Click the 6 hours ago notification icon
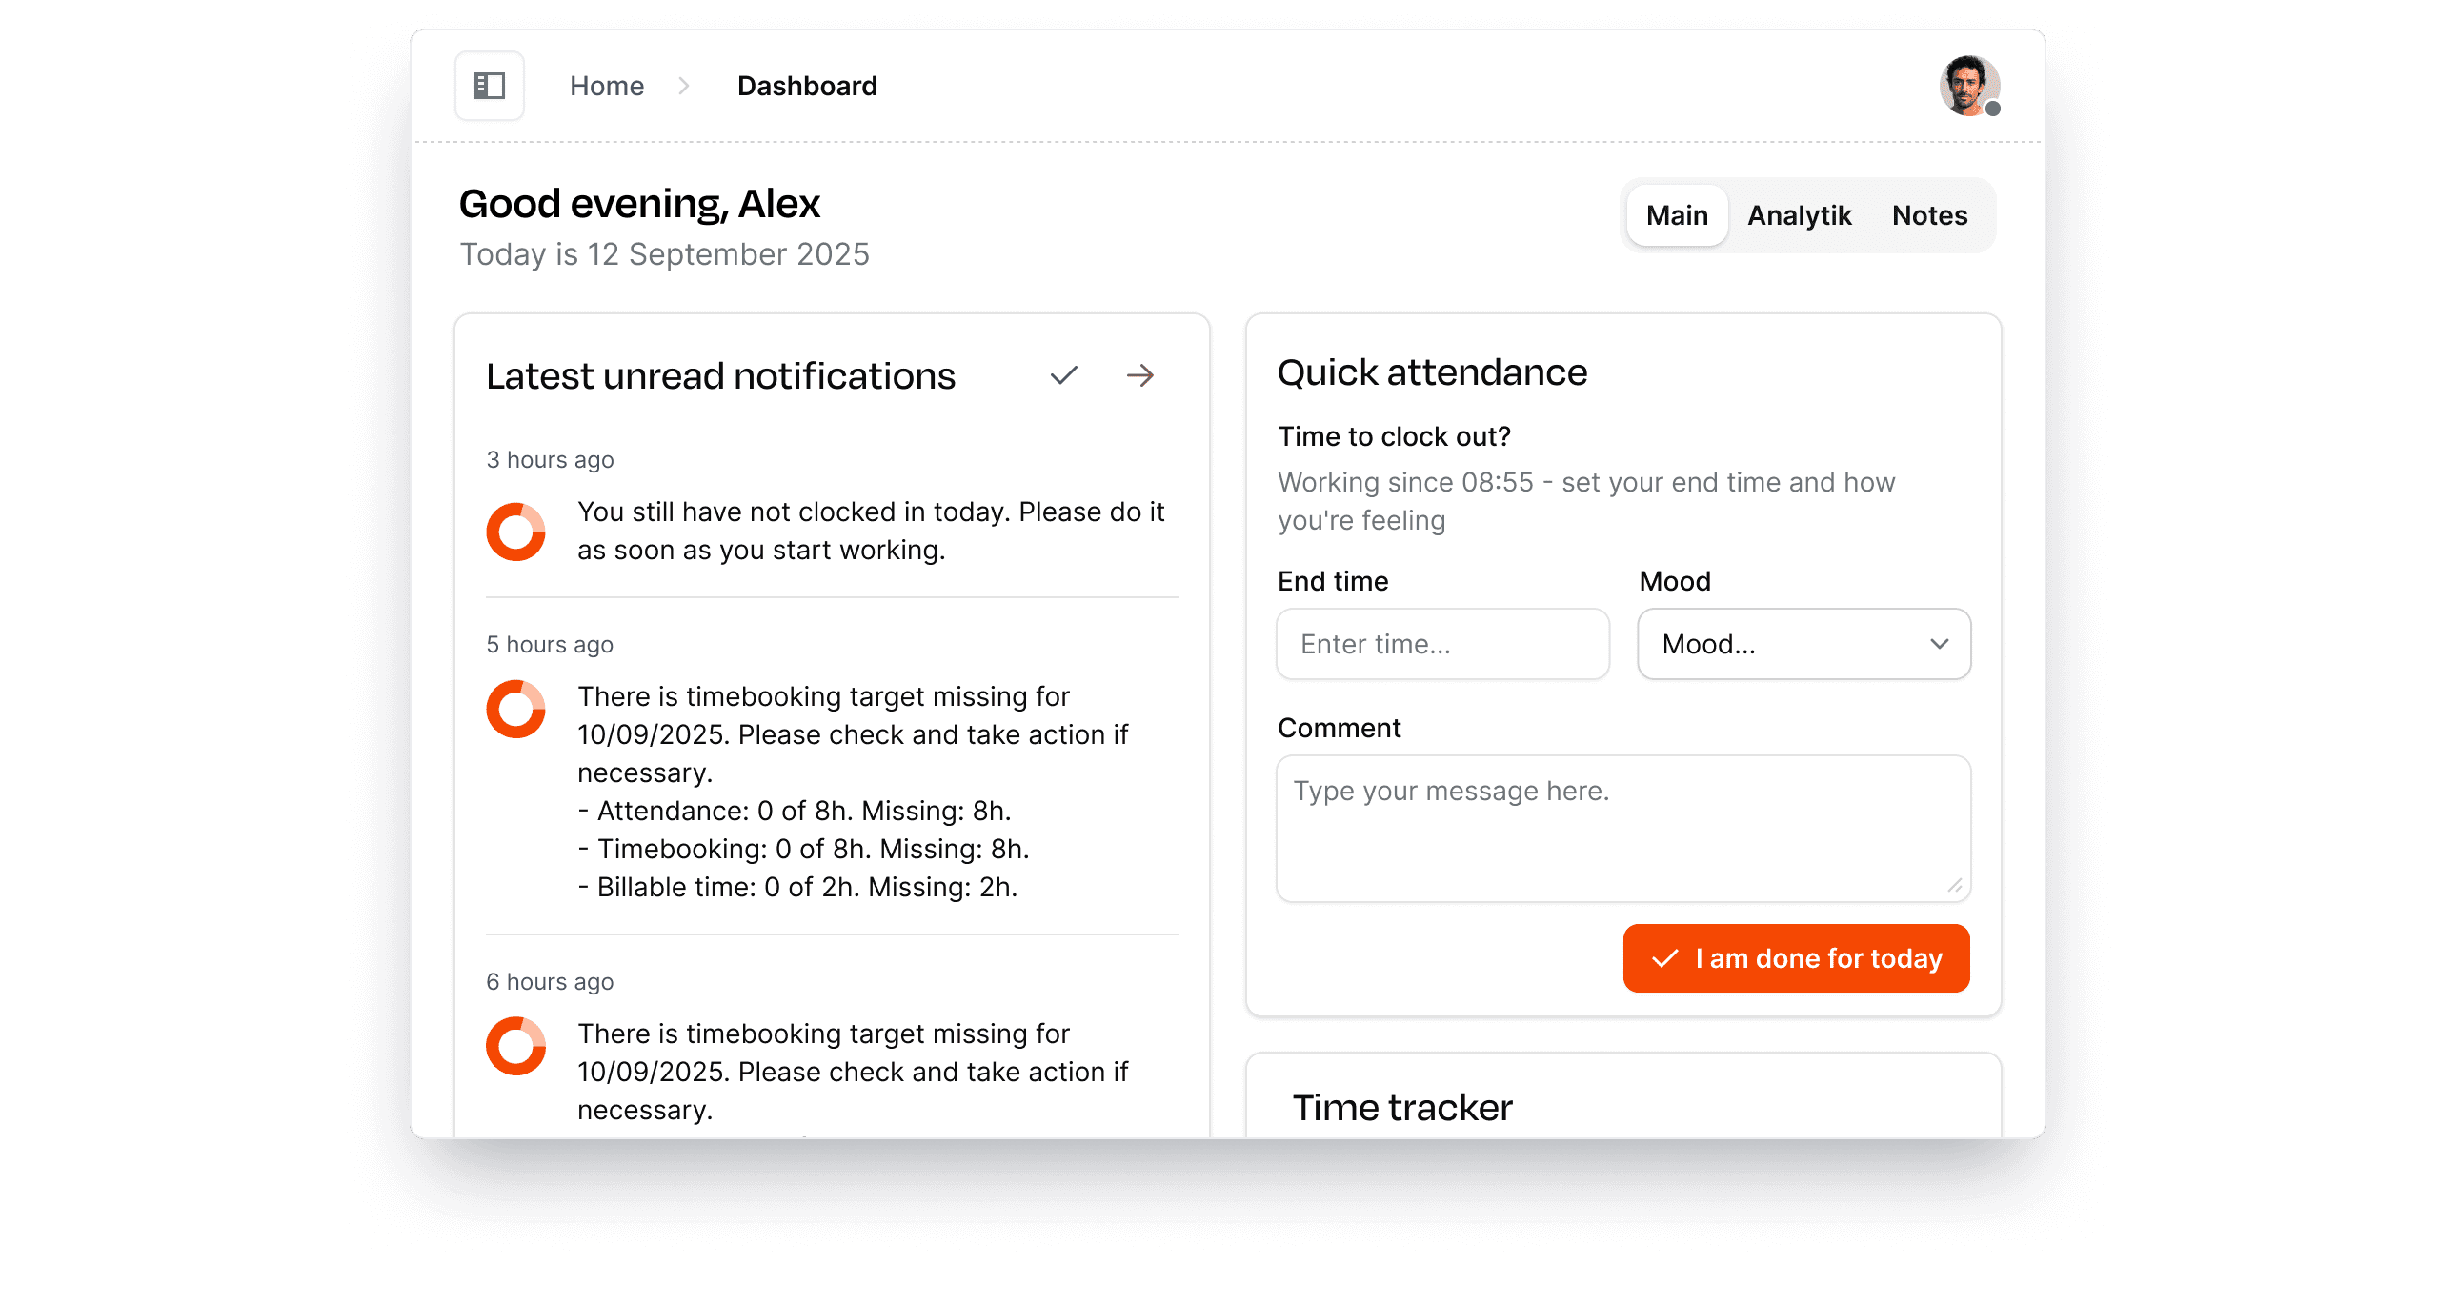Screen dimensions: 2458x1305 516,1047
